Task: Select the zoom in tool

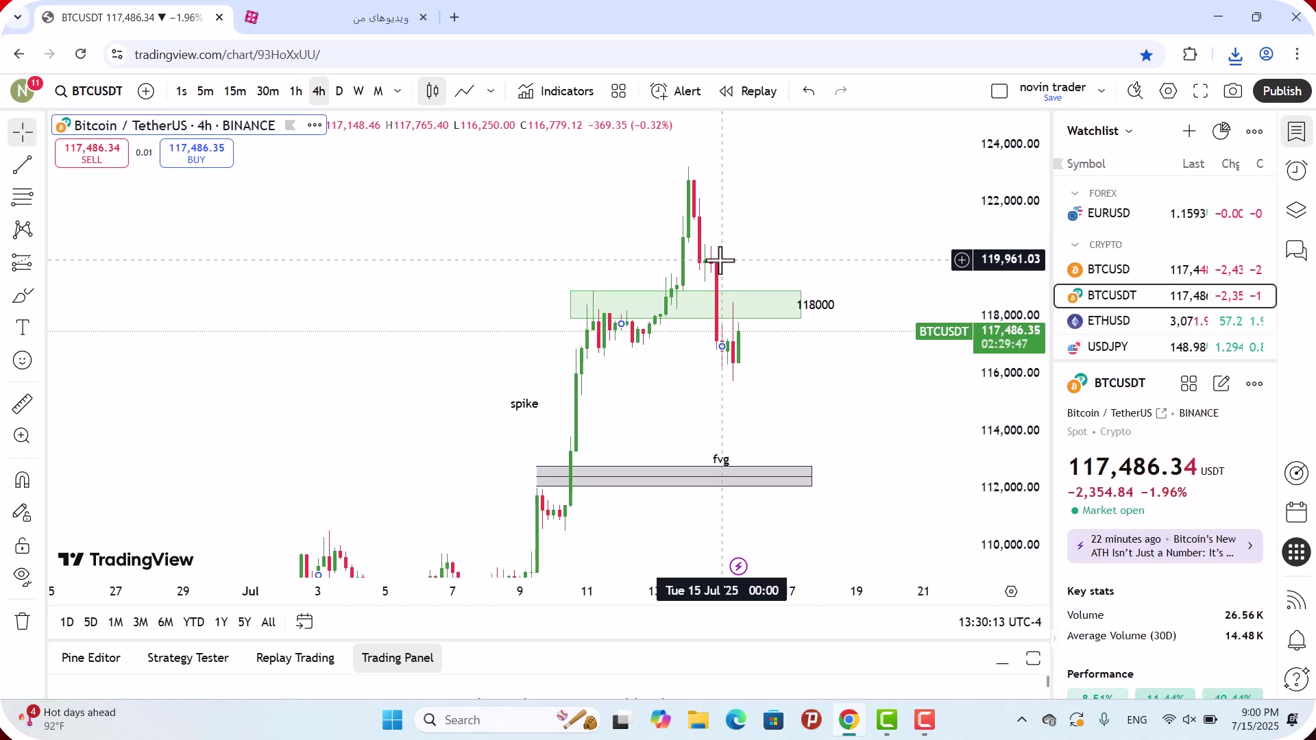Action: (x=23, y=436)
